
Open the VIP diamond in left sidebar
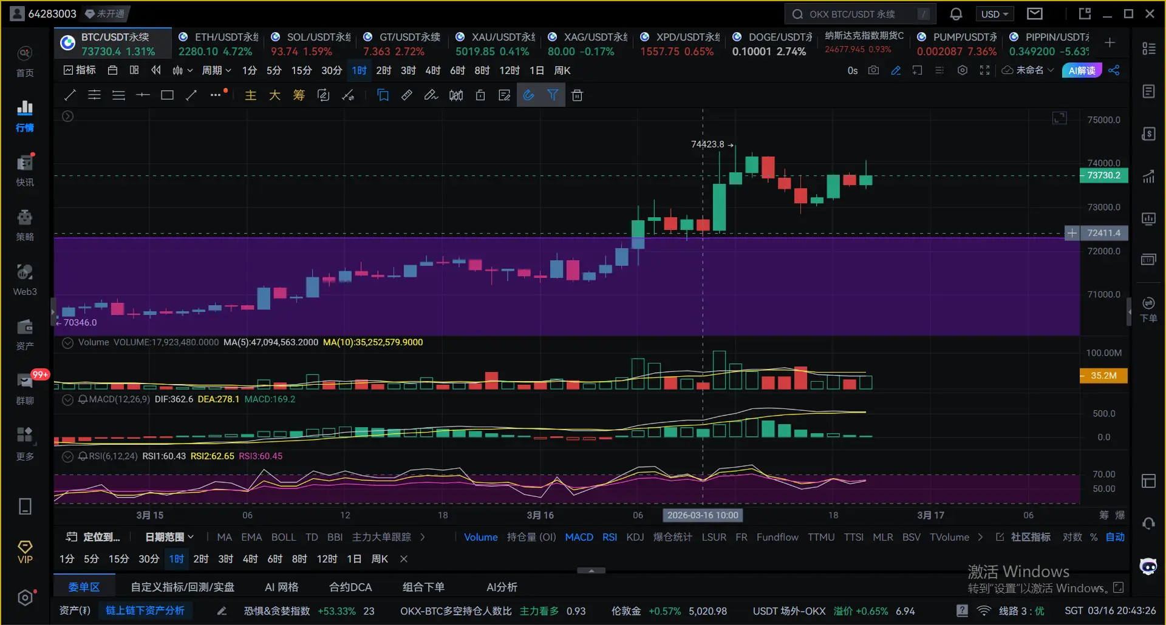click(x=25, y=552)
